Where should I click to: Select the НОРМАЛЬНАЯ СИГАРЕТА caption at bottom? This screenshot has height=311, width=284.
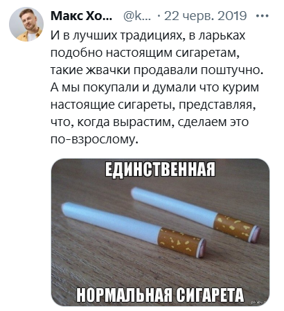pos(160,295)
